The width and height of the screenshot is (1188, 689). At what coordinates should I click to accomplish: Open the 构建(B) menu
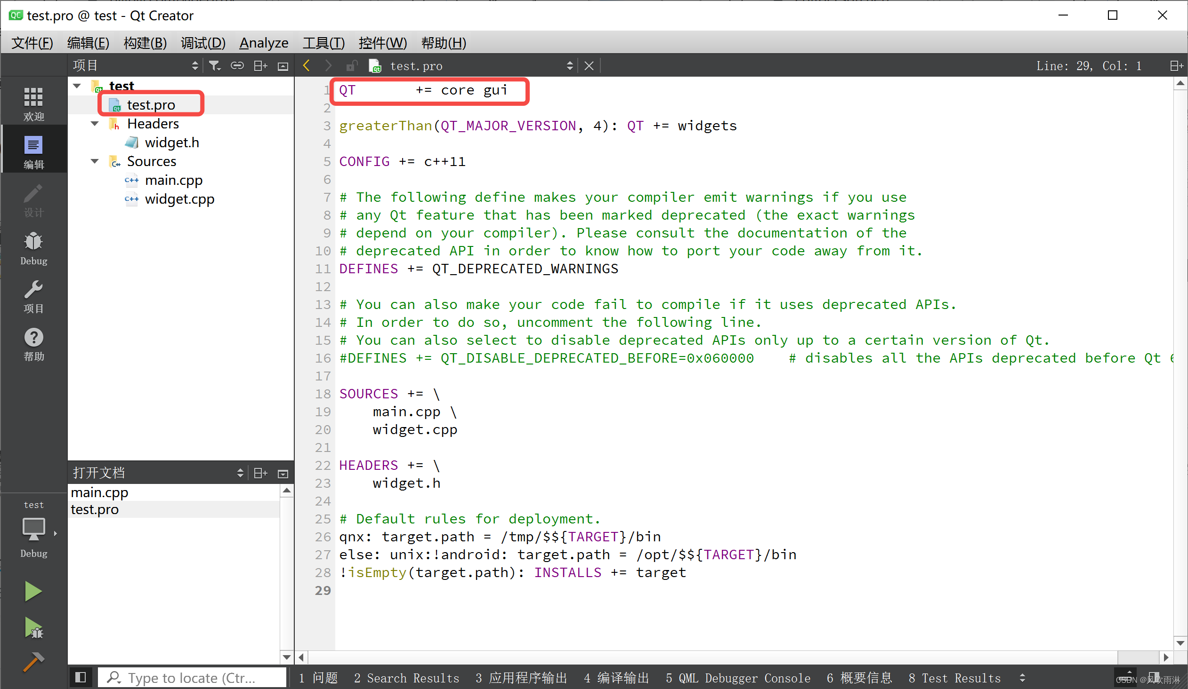pyautogui.click(x=145, y=43)
